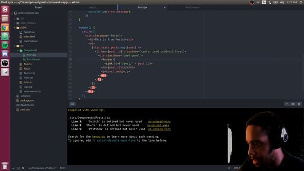Viewport: 304px width, 171px height.
Task: Open the Trash in the dock
Action: 5,166
